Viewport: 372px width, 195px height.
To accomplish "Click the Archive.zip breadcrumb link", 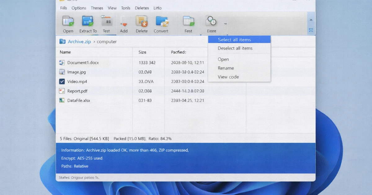I will tap(79, 41).
